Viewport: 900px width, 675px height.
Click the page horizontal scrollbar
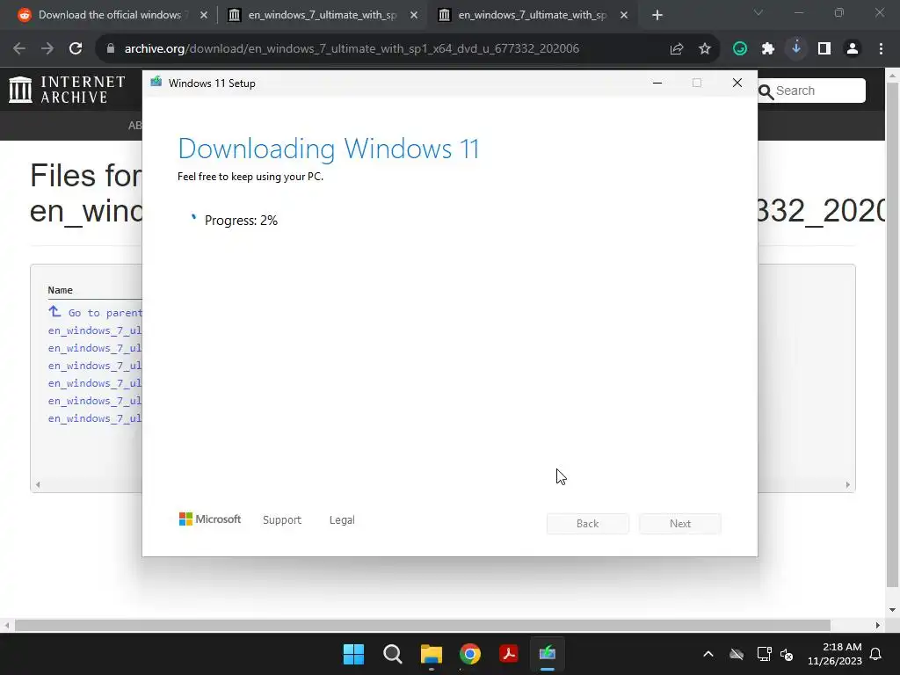click(x=423, y=625)
